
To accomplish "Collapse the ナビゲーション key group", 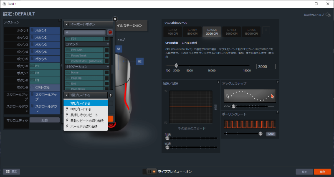I will tap(87, 67).
